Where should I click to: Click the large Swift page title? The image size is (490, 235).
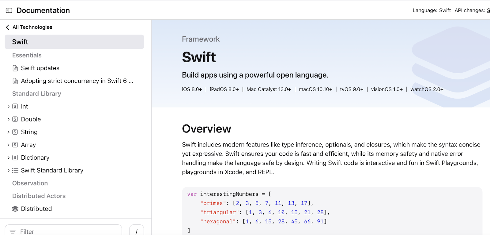pyautogui.click(x=199, y=57)
